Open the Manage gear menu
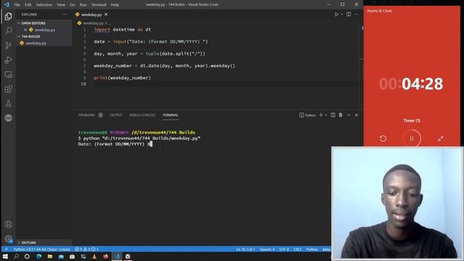The height and width of the screenshot is (261, 464). (x=8, y=239)
